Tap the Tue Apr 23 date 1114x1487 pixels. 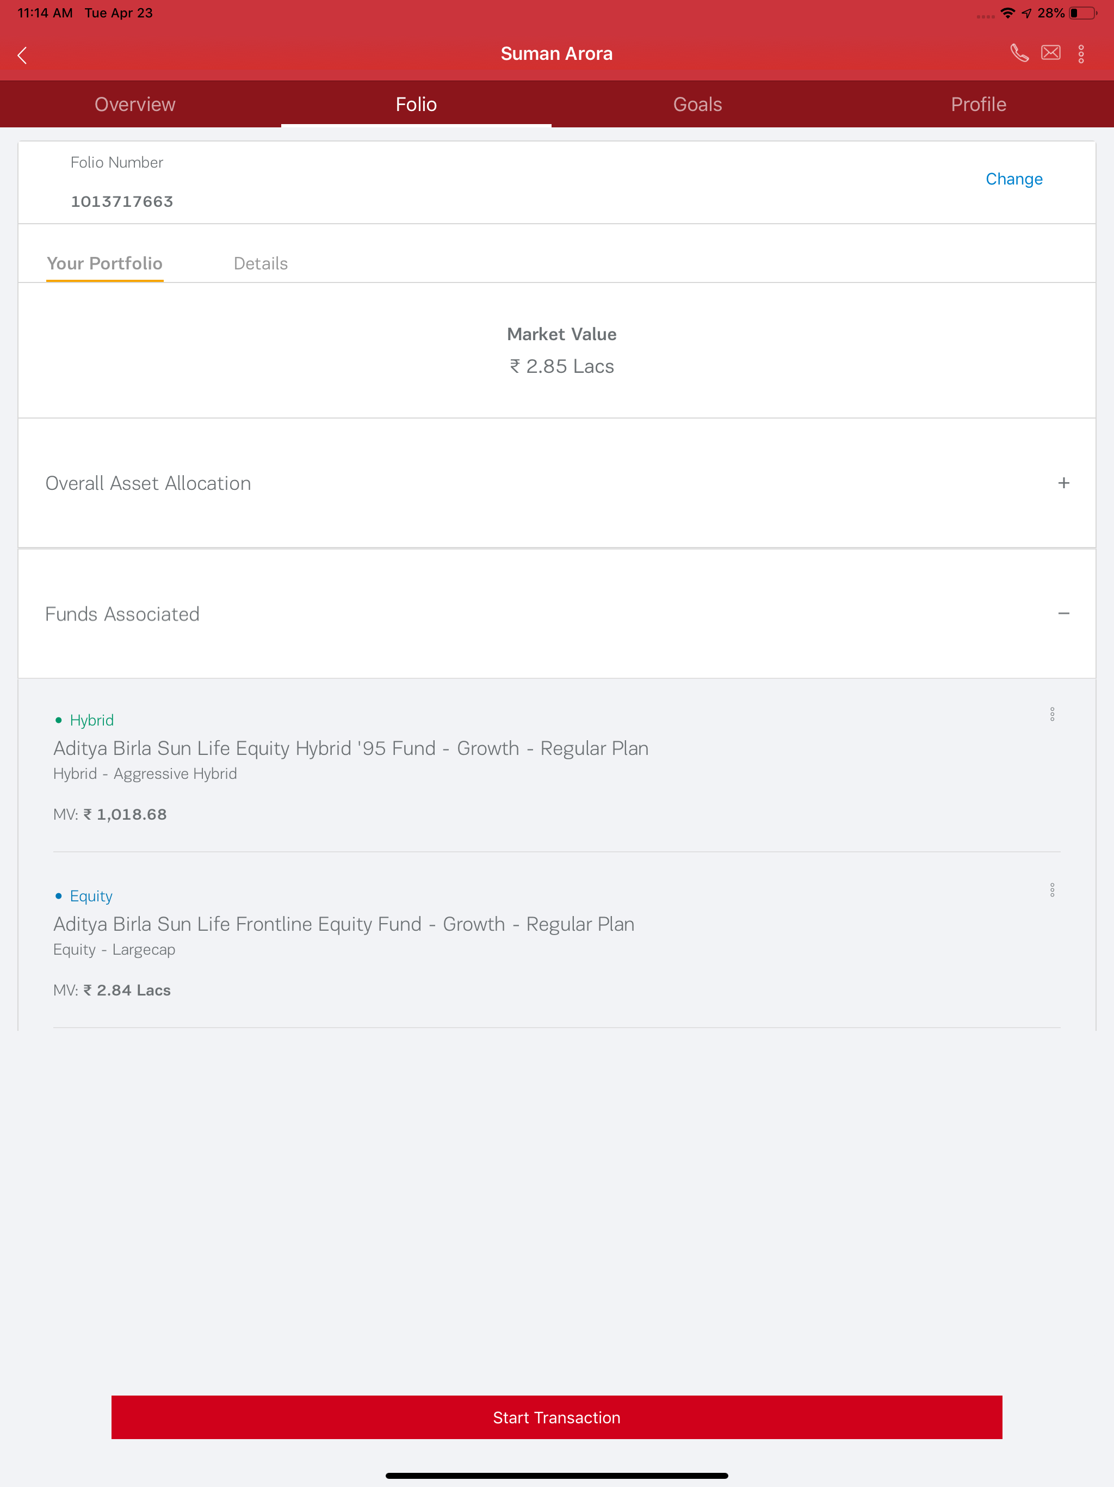tap(119, 13)
